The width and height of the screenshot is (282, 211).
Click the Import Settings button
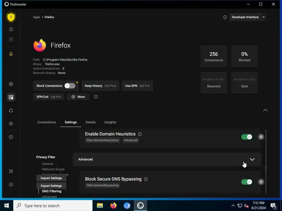51,178
